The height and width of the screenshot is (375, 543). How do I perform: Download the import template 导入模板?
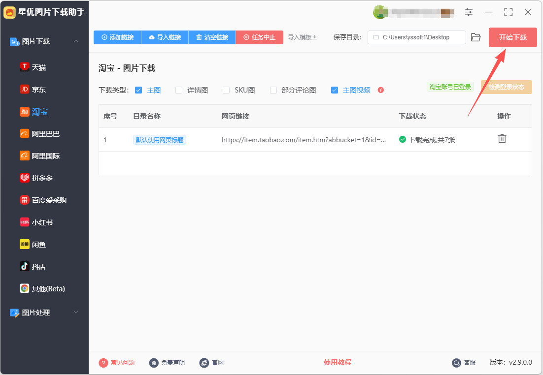click(x=303, y=37)
